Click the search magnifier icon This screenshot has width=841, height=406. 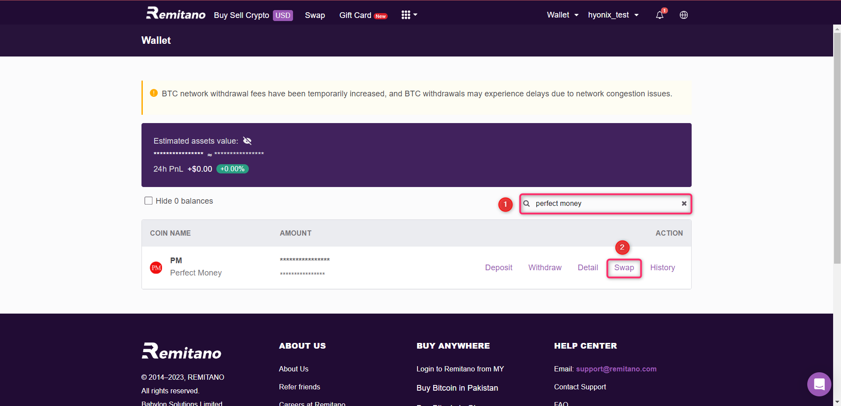point(527,203)
